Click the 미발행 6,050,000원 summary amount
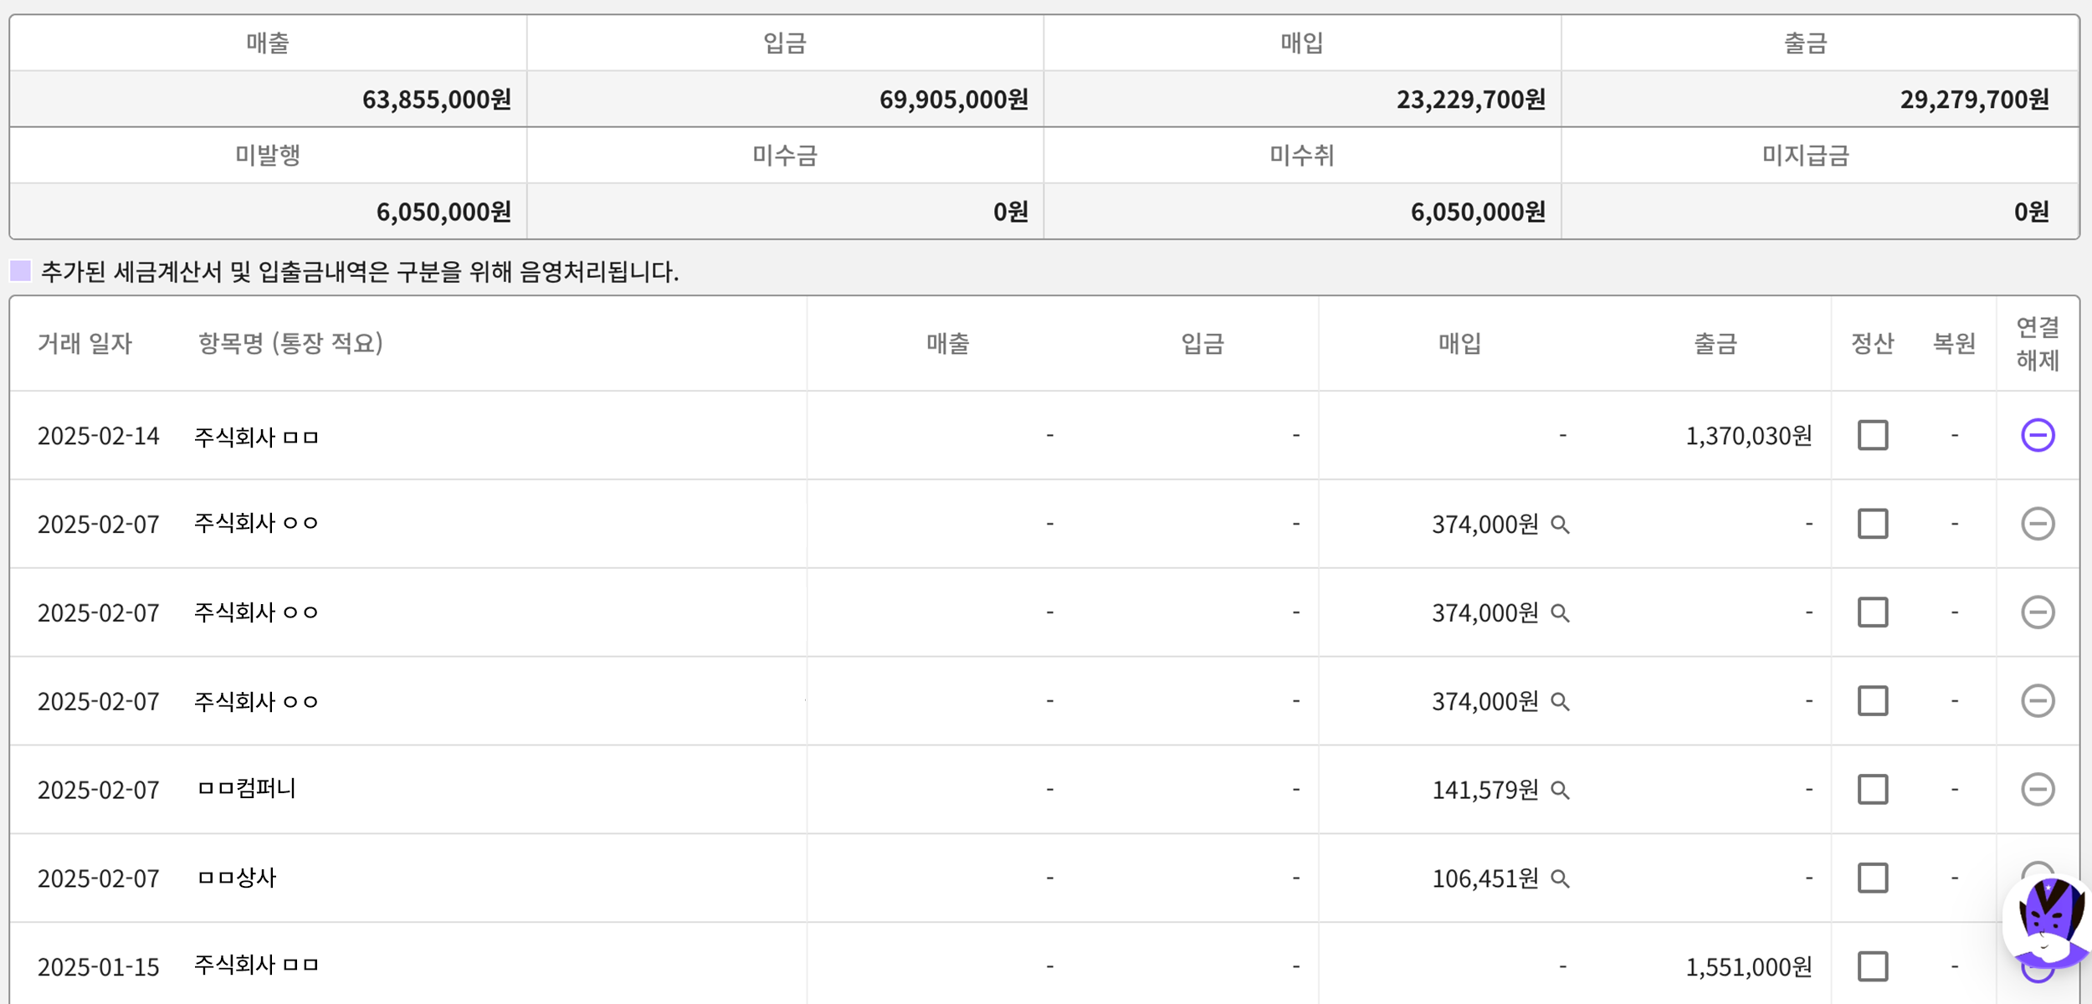The height and width of the screenshot is (1004, 2092). [443, 212]
